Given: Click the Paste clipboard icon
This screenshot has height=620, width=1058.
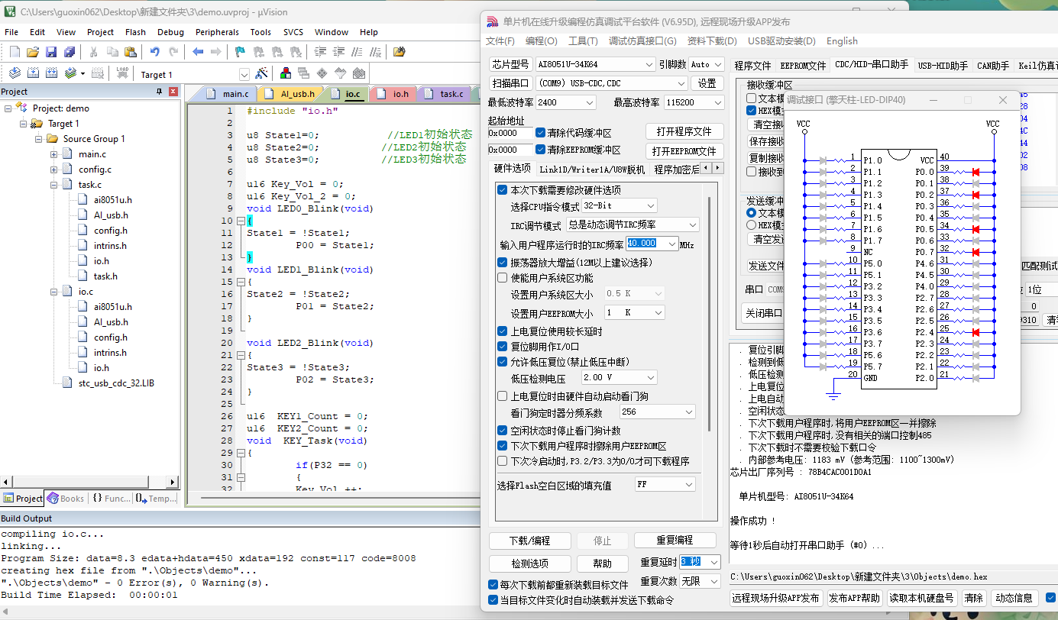Looking at the screenshot, I should (131, 52).
